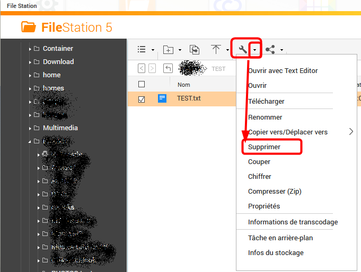This screenshot has height=272, width=361.
Task: Click the wrench tools icon
Action: 243,49
